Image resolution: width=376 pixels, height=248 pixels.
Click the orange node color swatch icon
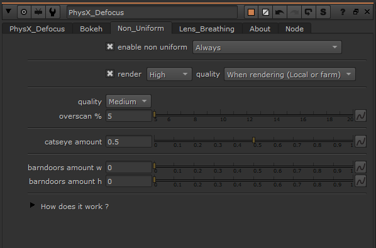click(251, 12)
